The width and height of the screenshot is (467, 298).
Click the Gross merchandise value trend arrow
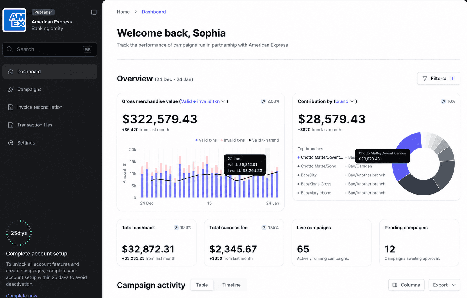click(x=263, y=101)
